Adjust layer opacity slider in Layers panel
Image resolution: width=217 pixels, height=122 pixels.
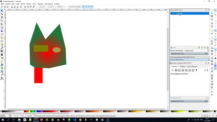tap(189, 54)
